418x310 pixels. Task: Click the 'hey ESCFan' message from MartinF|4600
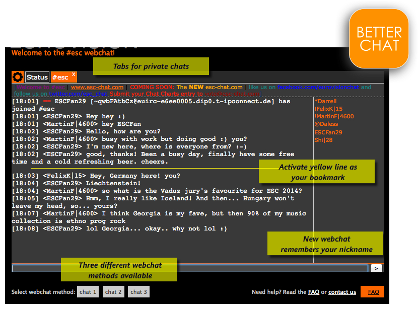[77, 124]
